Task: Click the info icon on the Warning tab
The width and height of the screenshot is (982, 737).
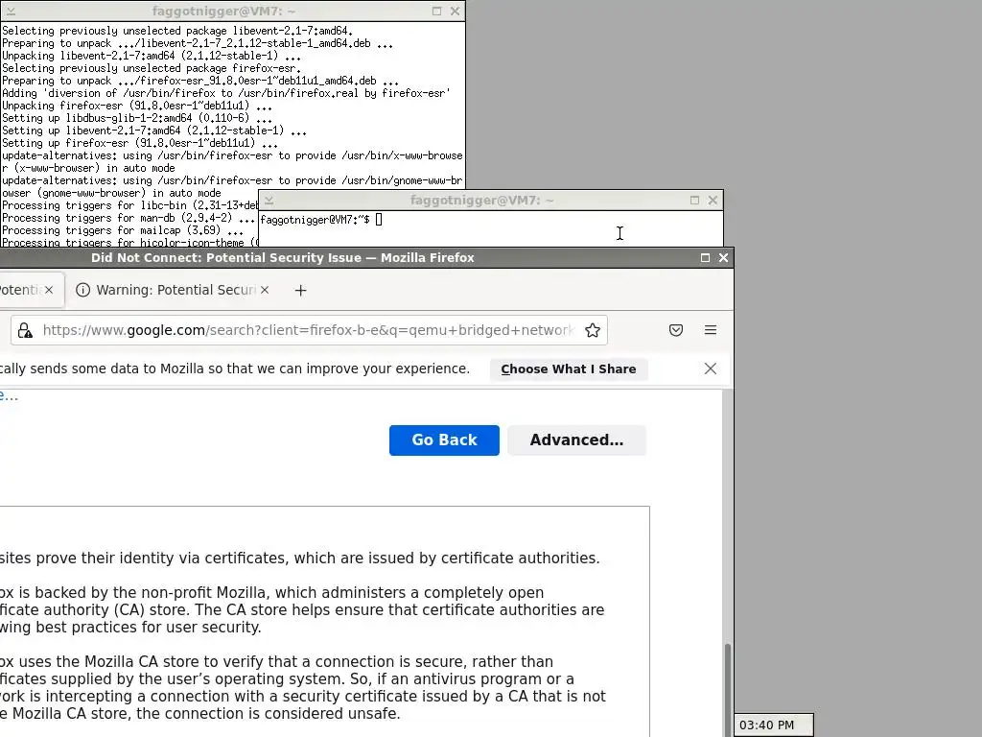Action: [x=82, y=290]
